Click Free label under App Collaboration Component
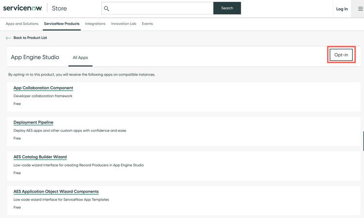 [x=17, y=104]
